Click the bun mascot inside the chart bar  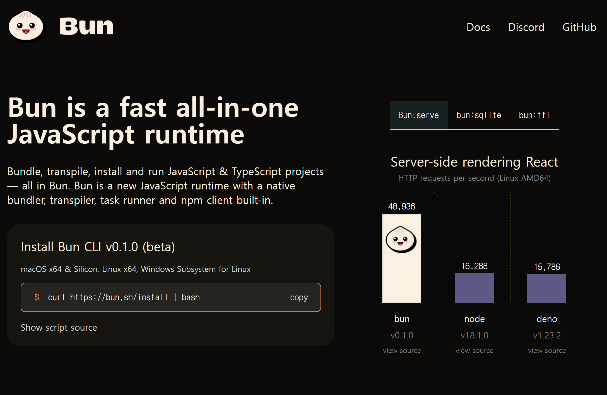click(401, 240)
